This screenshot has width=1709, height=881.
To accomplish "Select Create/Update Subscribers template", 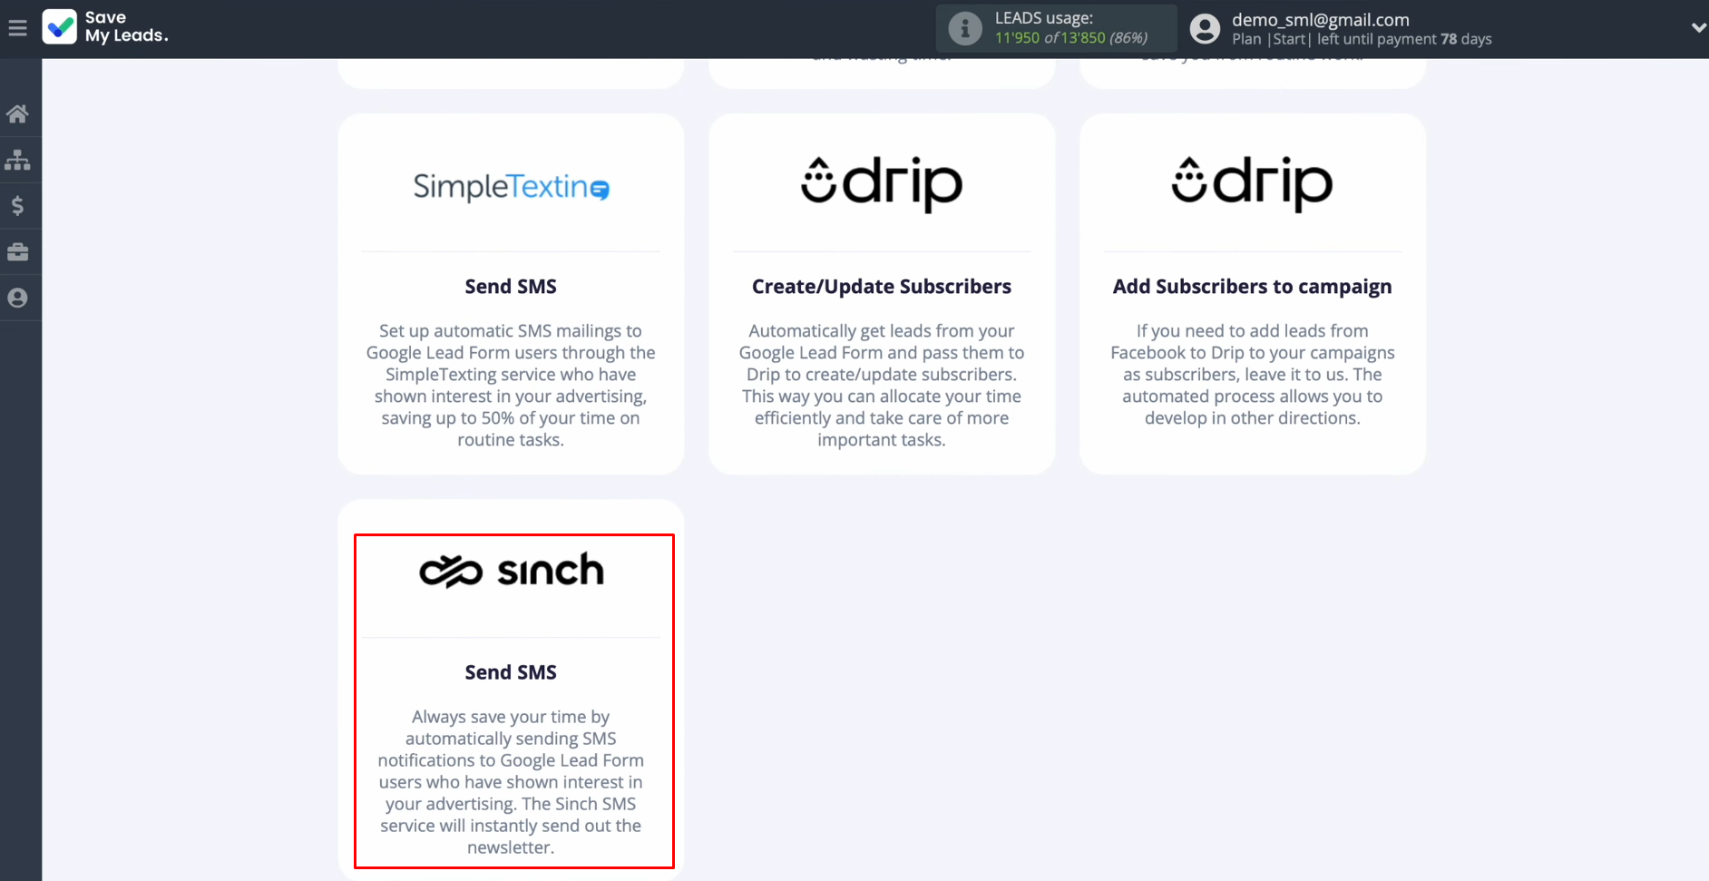I will [x=882, y=287].
